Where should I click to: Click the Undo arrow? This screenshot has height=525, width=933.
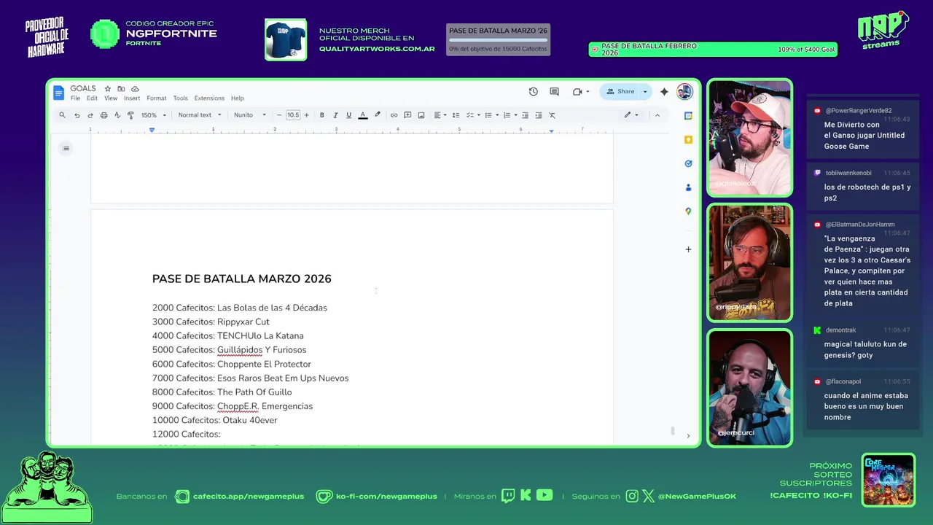(77, 115)
